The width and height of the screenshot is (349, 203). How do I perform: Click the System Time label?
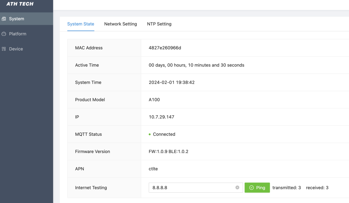(x=88, y=82)
